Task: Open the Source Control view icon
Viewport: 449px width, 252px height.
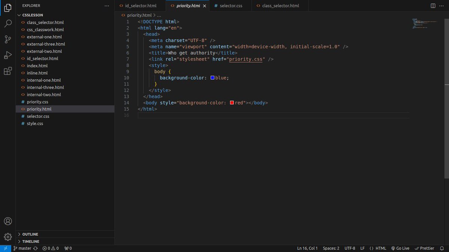Action: point(7,39)
